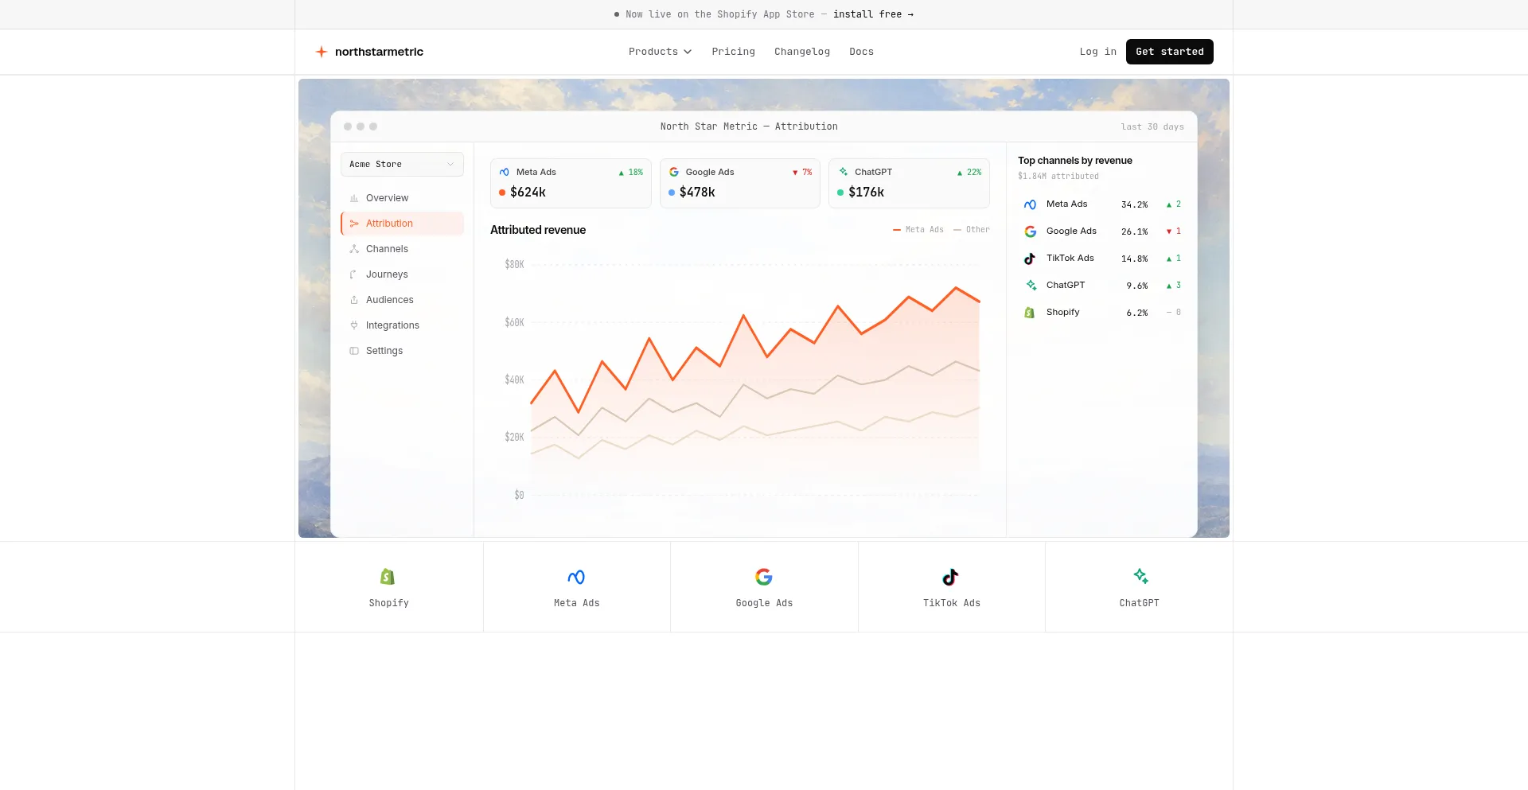Click Meta icon in Meta Ads card
Image resolution: width=1528 pixels, height=790 pixels.
pos(505,172)
